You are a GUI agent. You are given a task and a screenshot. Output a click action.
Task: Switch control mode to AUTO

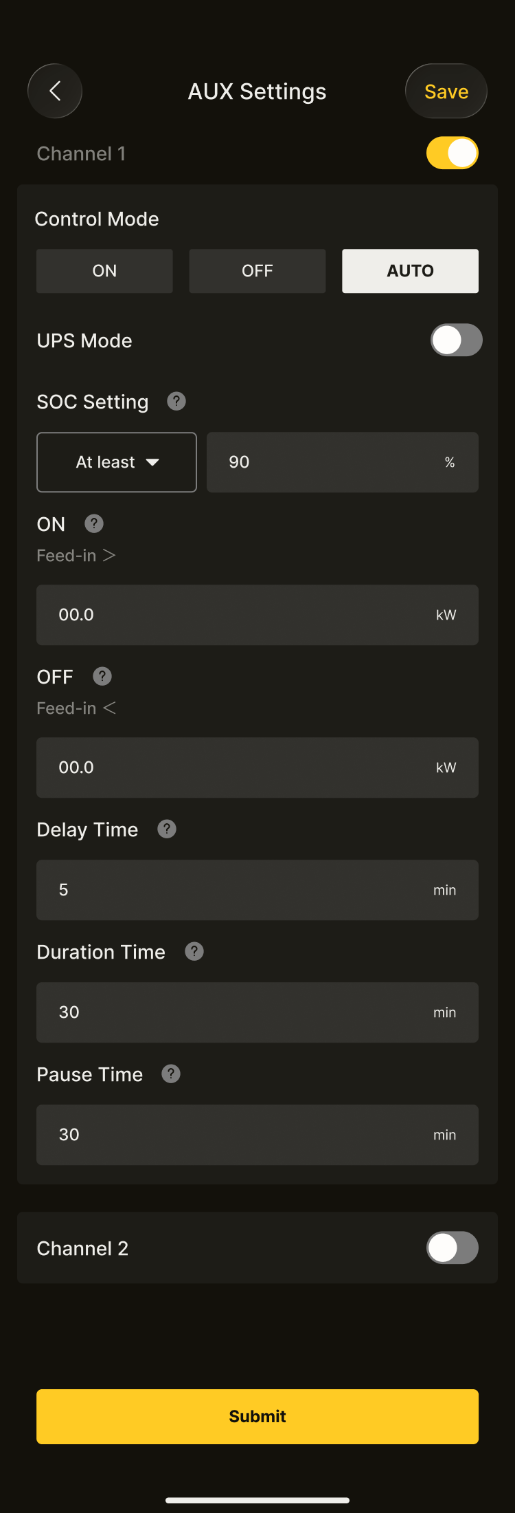tap(410, 271)
